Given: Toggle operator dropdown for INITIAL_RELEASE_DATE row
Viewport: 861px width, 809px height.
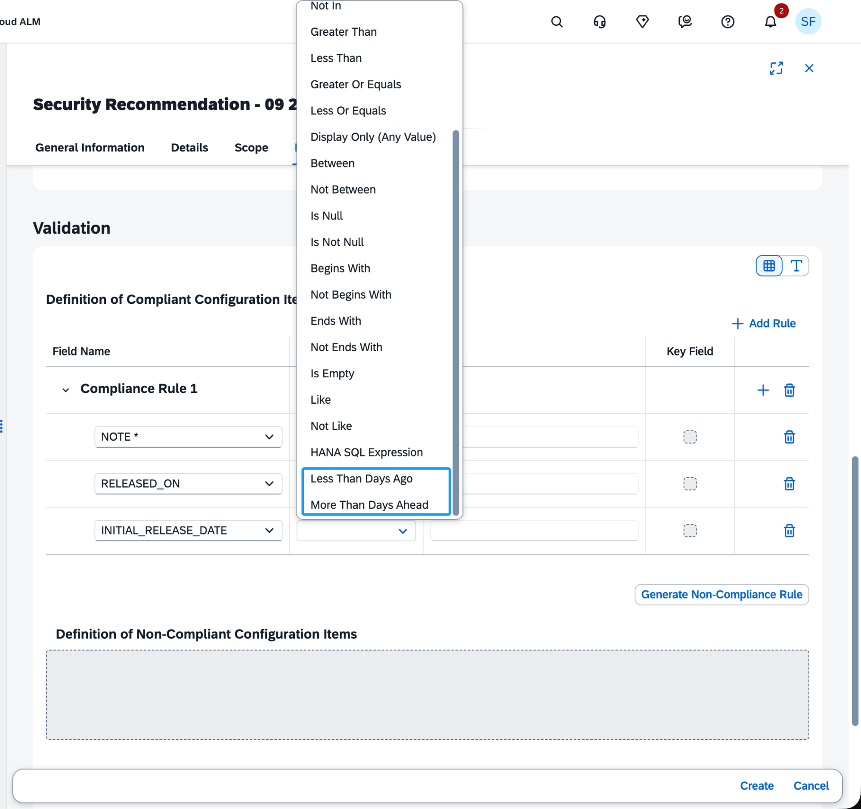Looking at the screenshot, I should click(x=403, y=531).
